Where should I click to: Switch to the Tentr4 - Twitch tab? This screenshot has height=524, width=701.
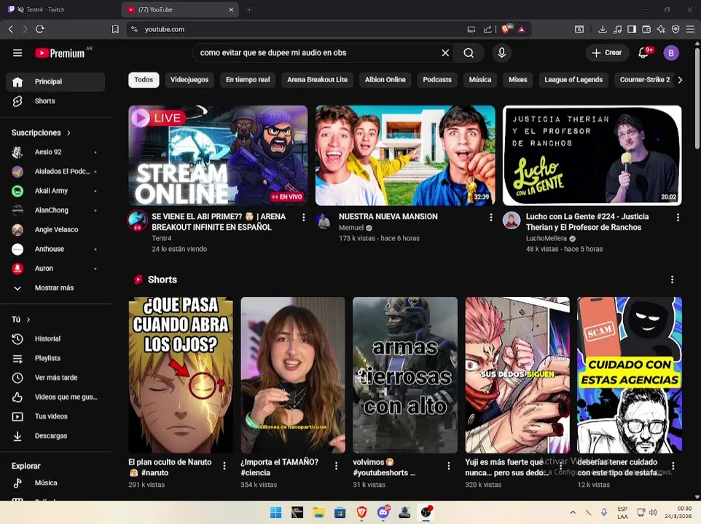[60, 9]
